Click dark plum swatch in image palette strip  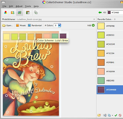click(x=63, y=36)
